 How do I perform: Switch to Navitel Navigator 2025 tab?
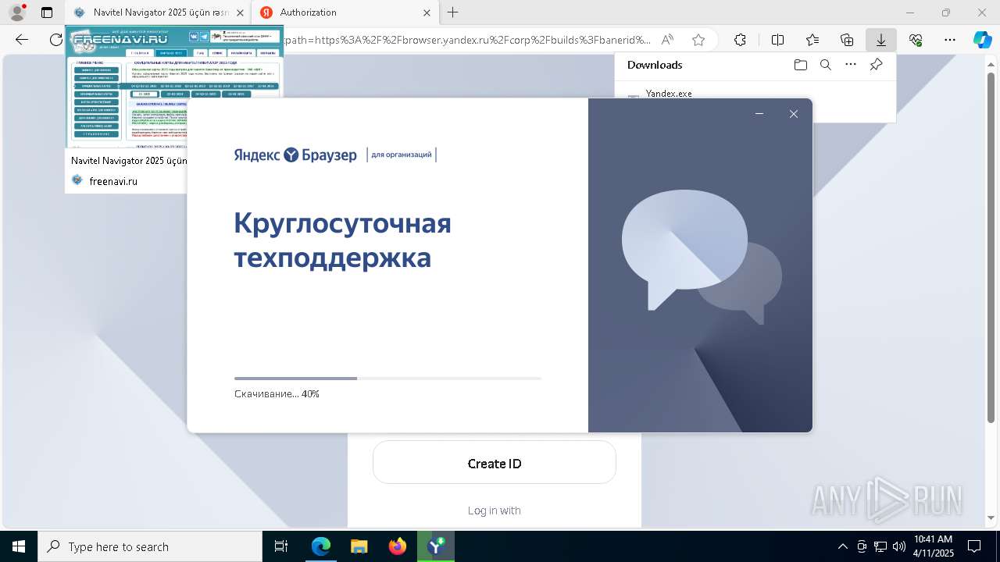tap(155, 12)
